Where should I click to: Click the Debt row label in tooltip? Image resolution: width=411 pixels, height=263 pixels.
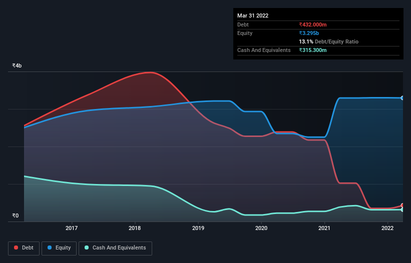coord(243,24)
